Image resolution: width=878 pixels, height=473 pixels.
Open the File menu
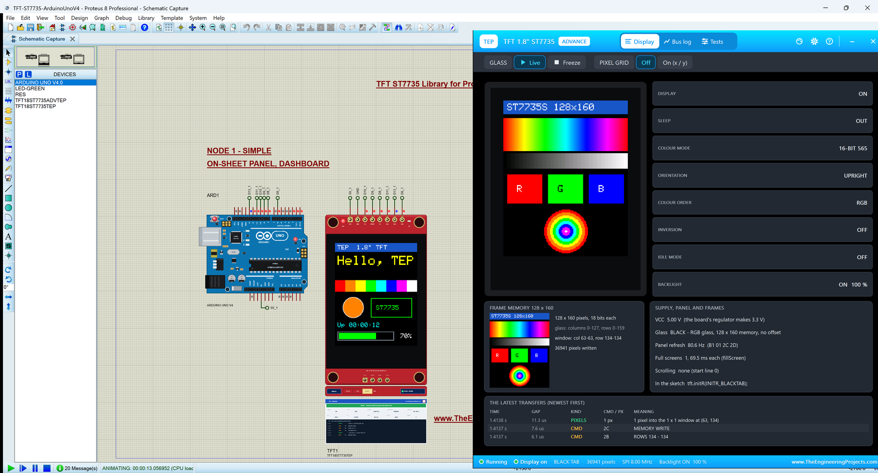click(x=10, y=18)
